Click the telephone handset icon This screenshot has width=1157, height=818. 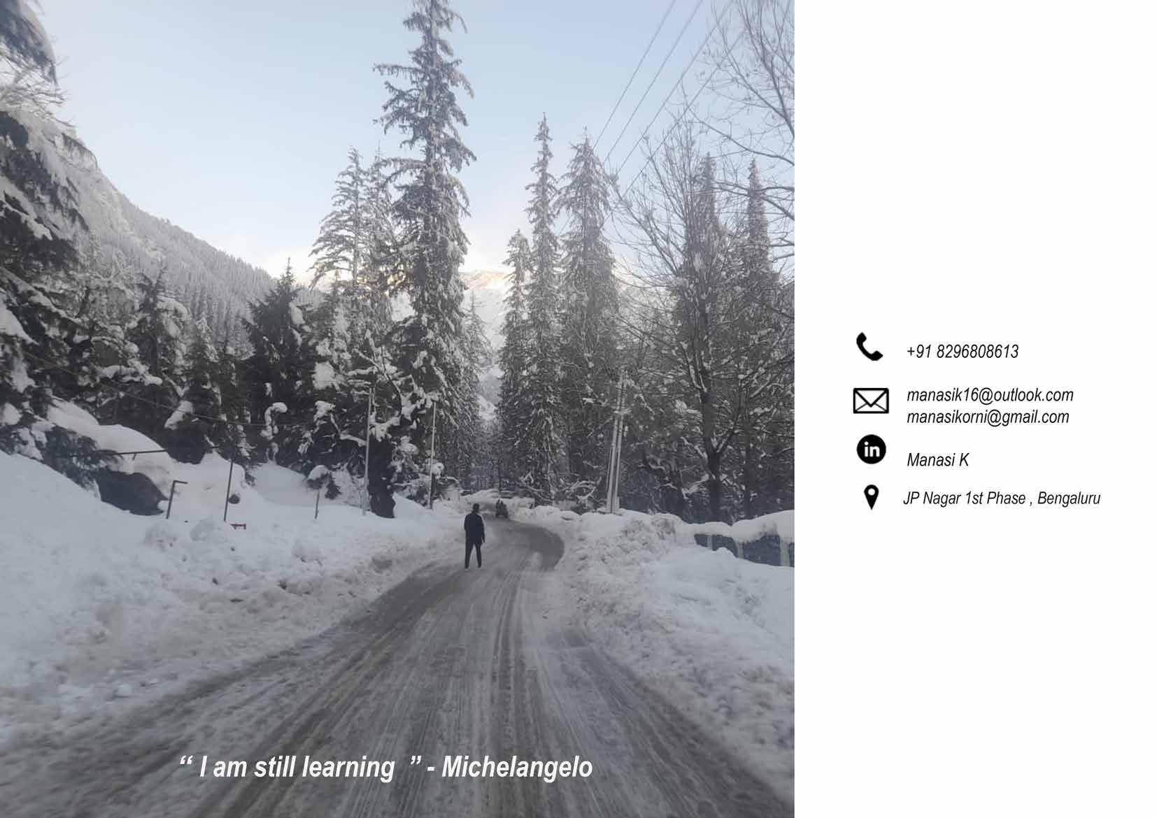pyautogui.click(x=869, y=347)
